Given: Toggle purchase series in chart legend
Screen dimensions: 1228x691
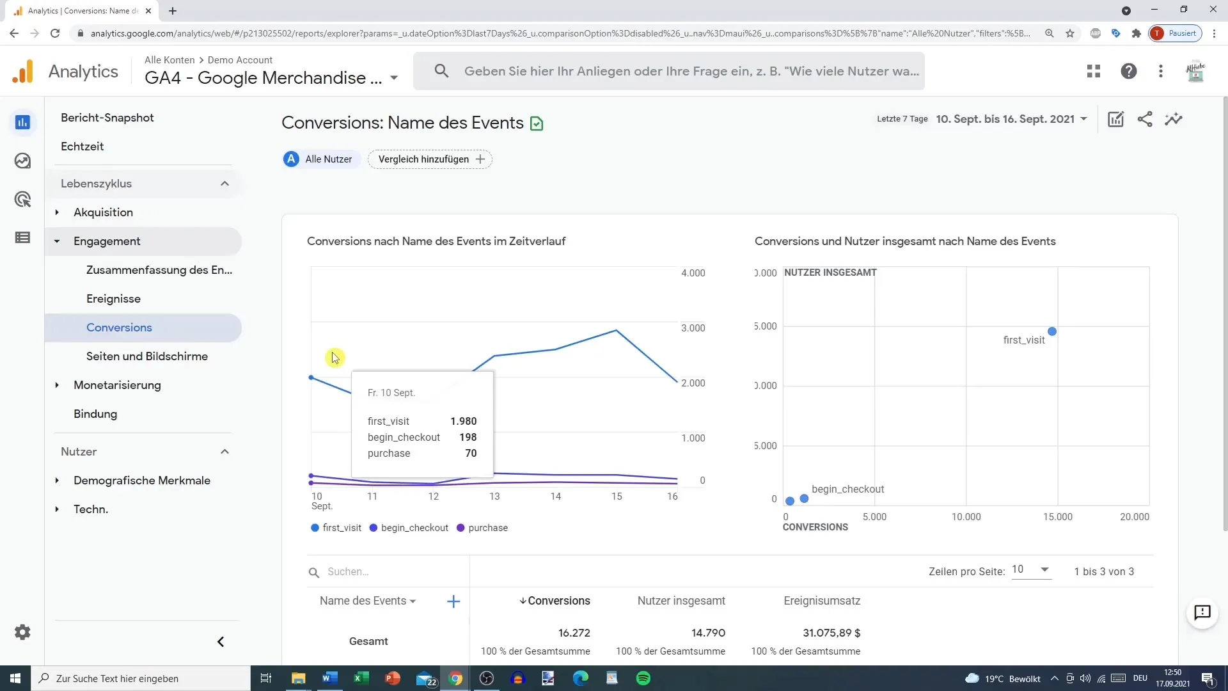Looking at the screenshot, I should tap(482, 528).
